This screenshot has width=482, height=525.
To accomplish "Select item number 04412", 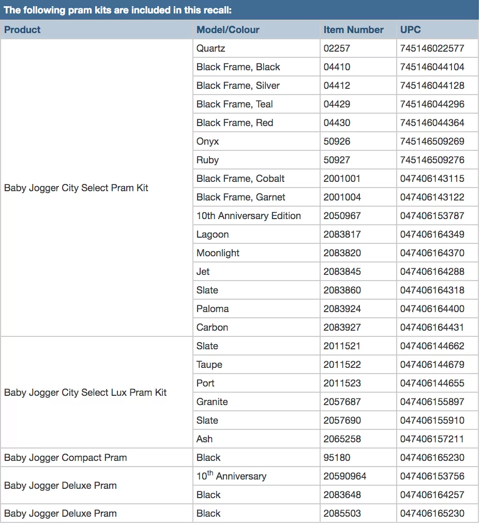I will [358, 85].
